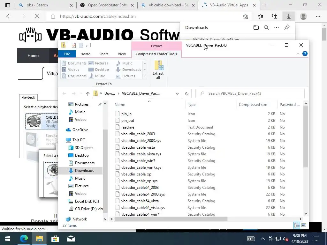Viewport: 327px width, 245px height.
Task: Switch to Details view layout icon
Action: [x=297, y=225]
